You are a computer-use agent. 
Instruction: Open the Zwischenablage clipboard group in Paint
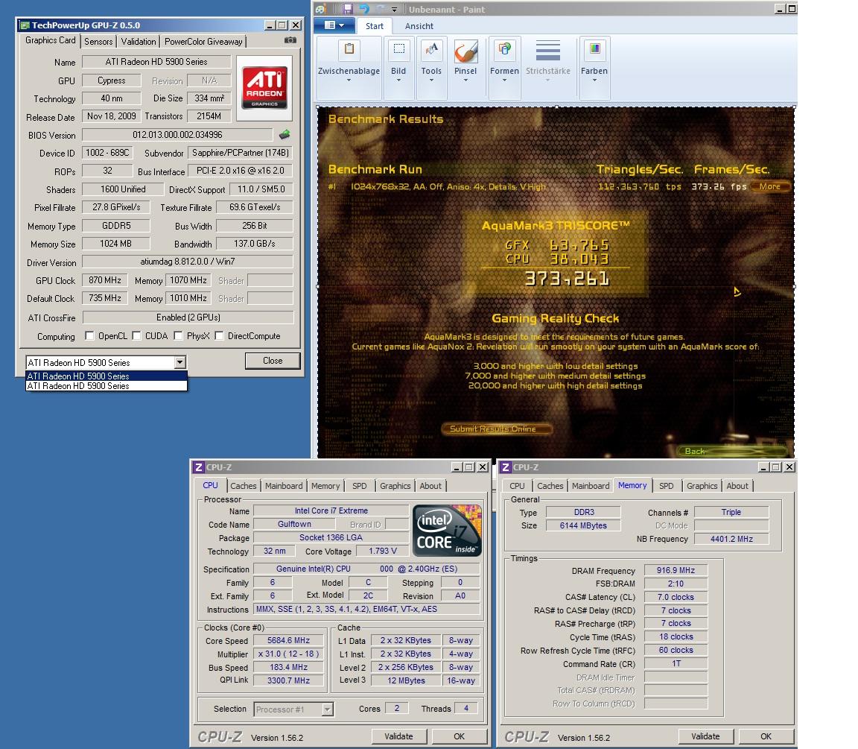349,67
